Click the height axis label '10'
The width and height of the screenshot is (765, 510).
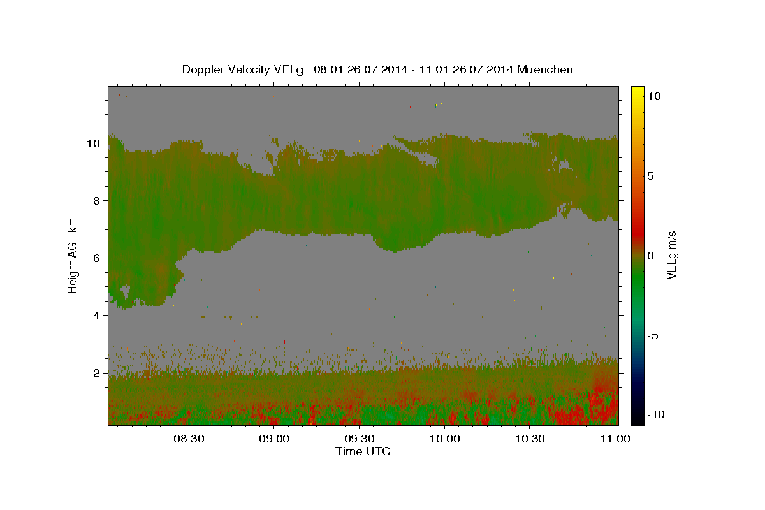pos(94,143)
